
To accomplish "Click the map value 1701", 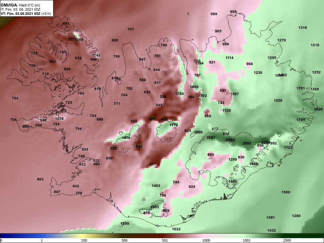I will coord(301,88).
